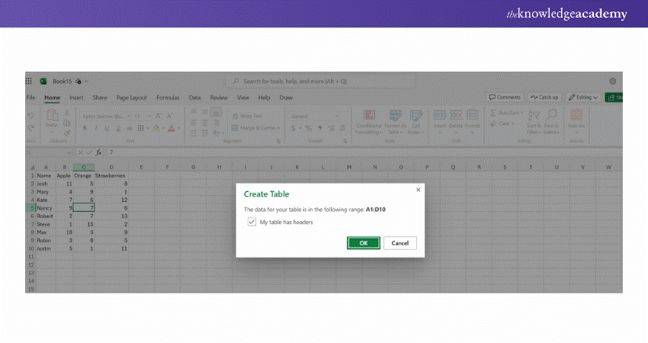Click the Sort & Filter icon
Image resolution: width=648 pixels, height=343 pixels.
tap(534, 114)
